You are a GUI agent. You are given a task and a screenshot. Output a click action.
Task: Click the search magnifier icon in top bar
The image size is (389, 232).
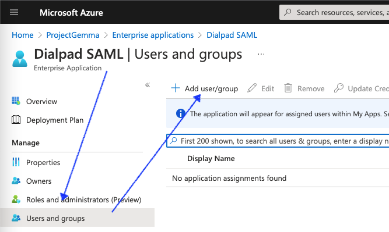click(x=288, y=12)
